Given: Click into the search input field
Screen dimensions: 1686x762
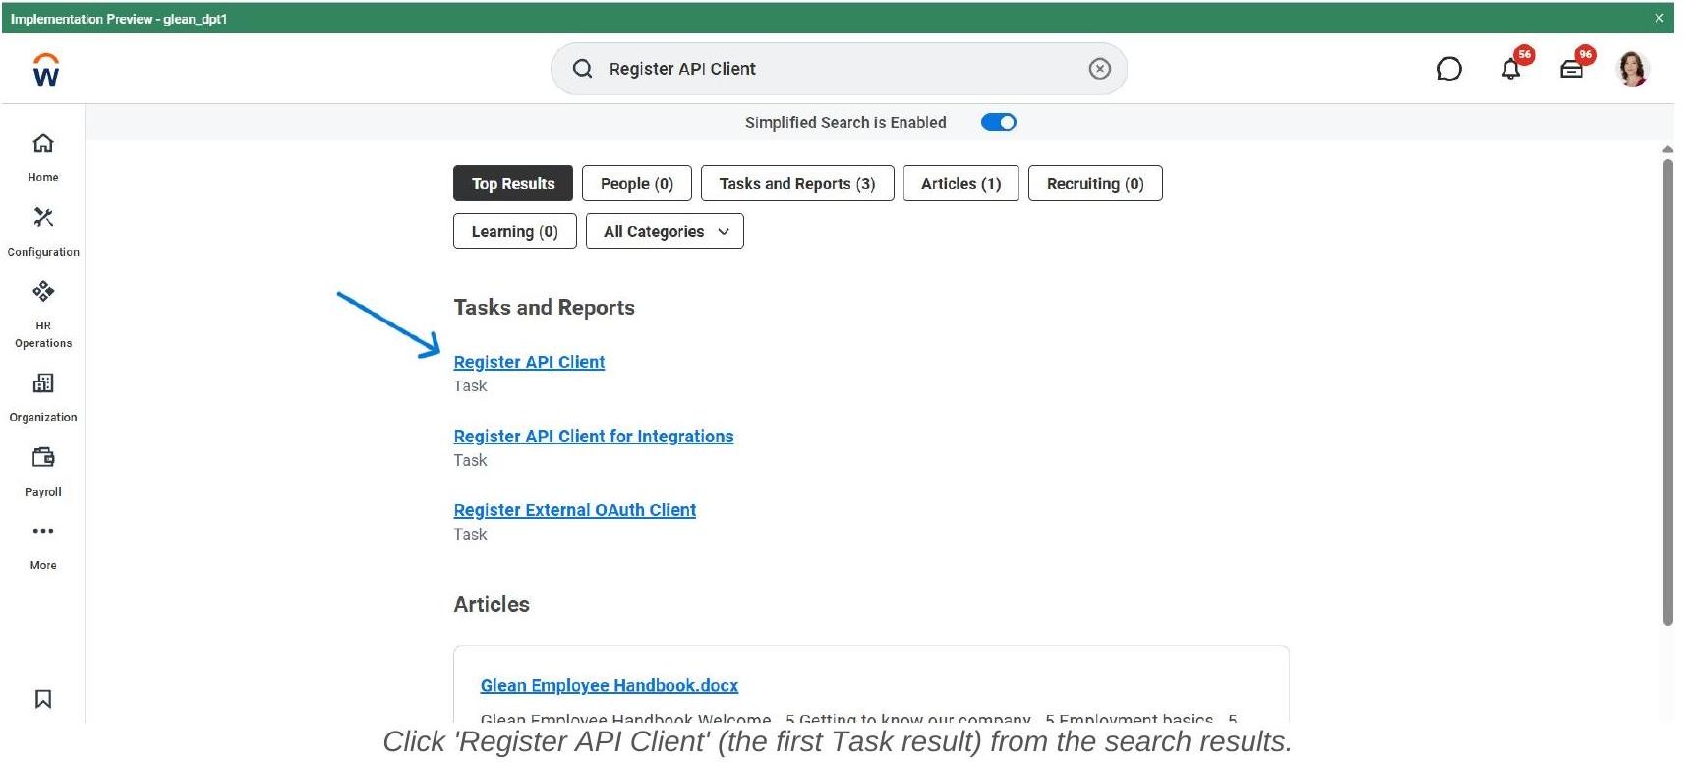Looking at the screenshot, I should click(839, 69).
